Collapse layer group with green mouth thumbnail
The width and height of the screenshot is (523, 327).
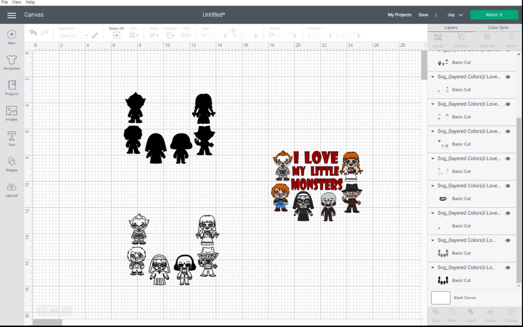[x=432, y=186]
